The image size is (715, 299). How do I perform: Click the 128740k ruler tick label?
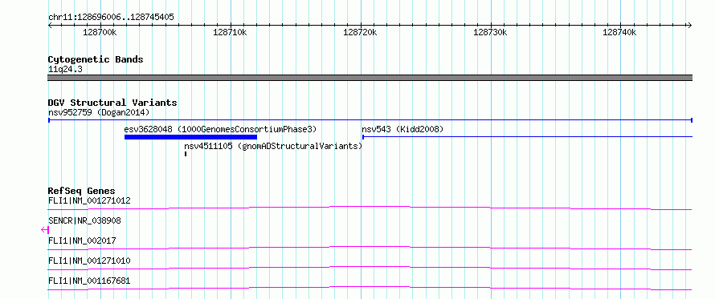(619, 33)
